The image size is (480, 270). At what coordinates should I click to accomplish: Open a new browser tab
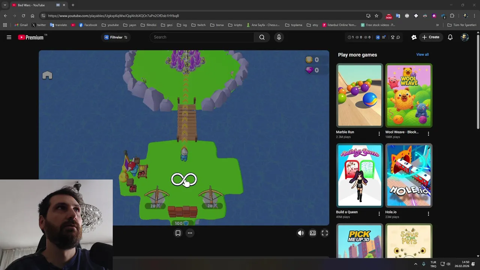click(73, 5)
